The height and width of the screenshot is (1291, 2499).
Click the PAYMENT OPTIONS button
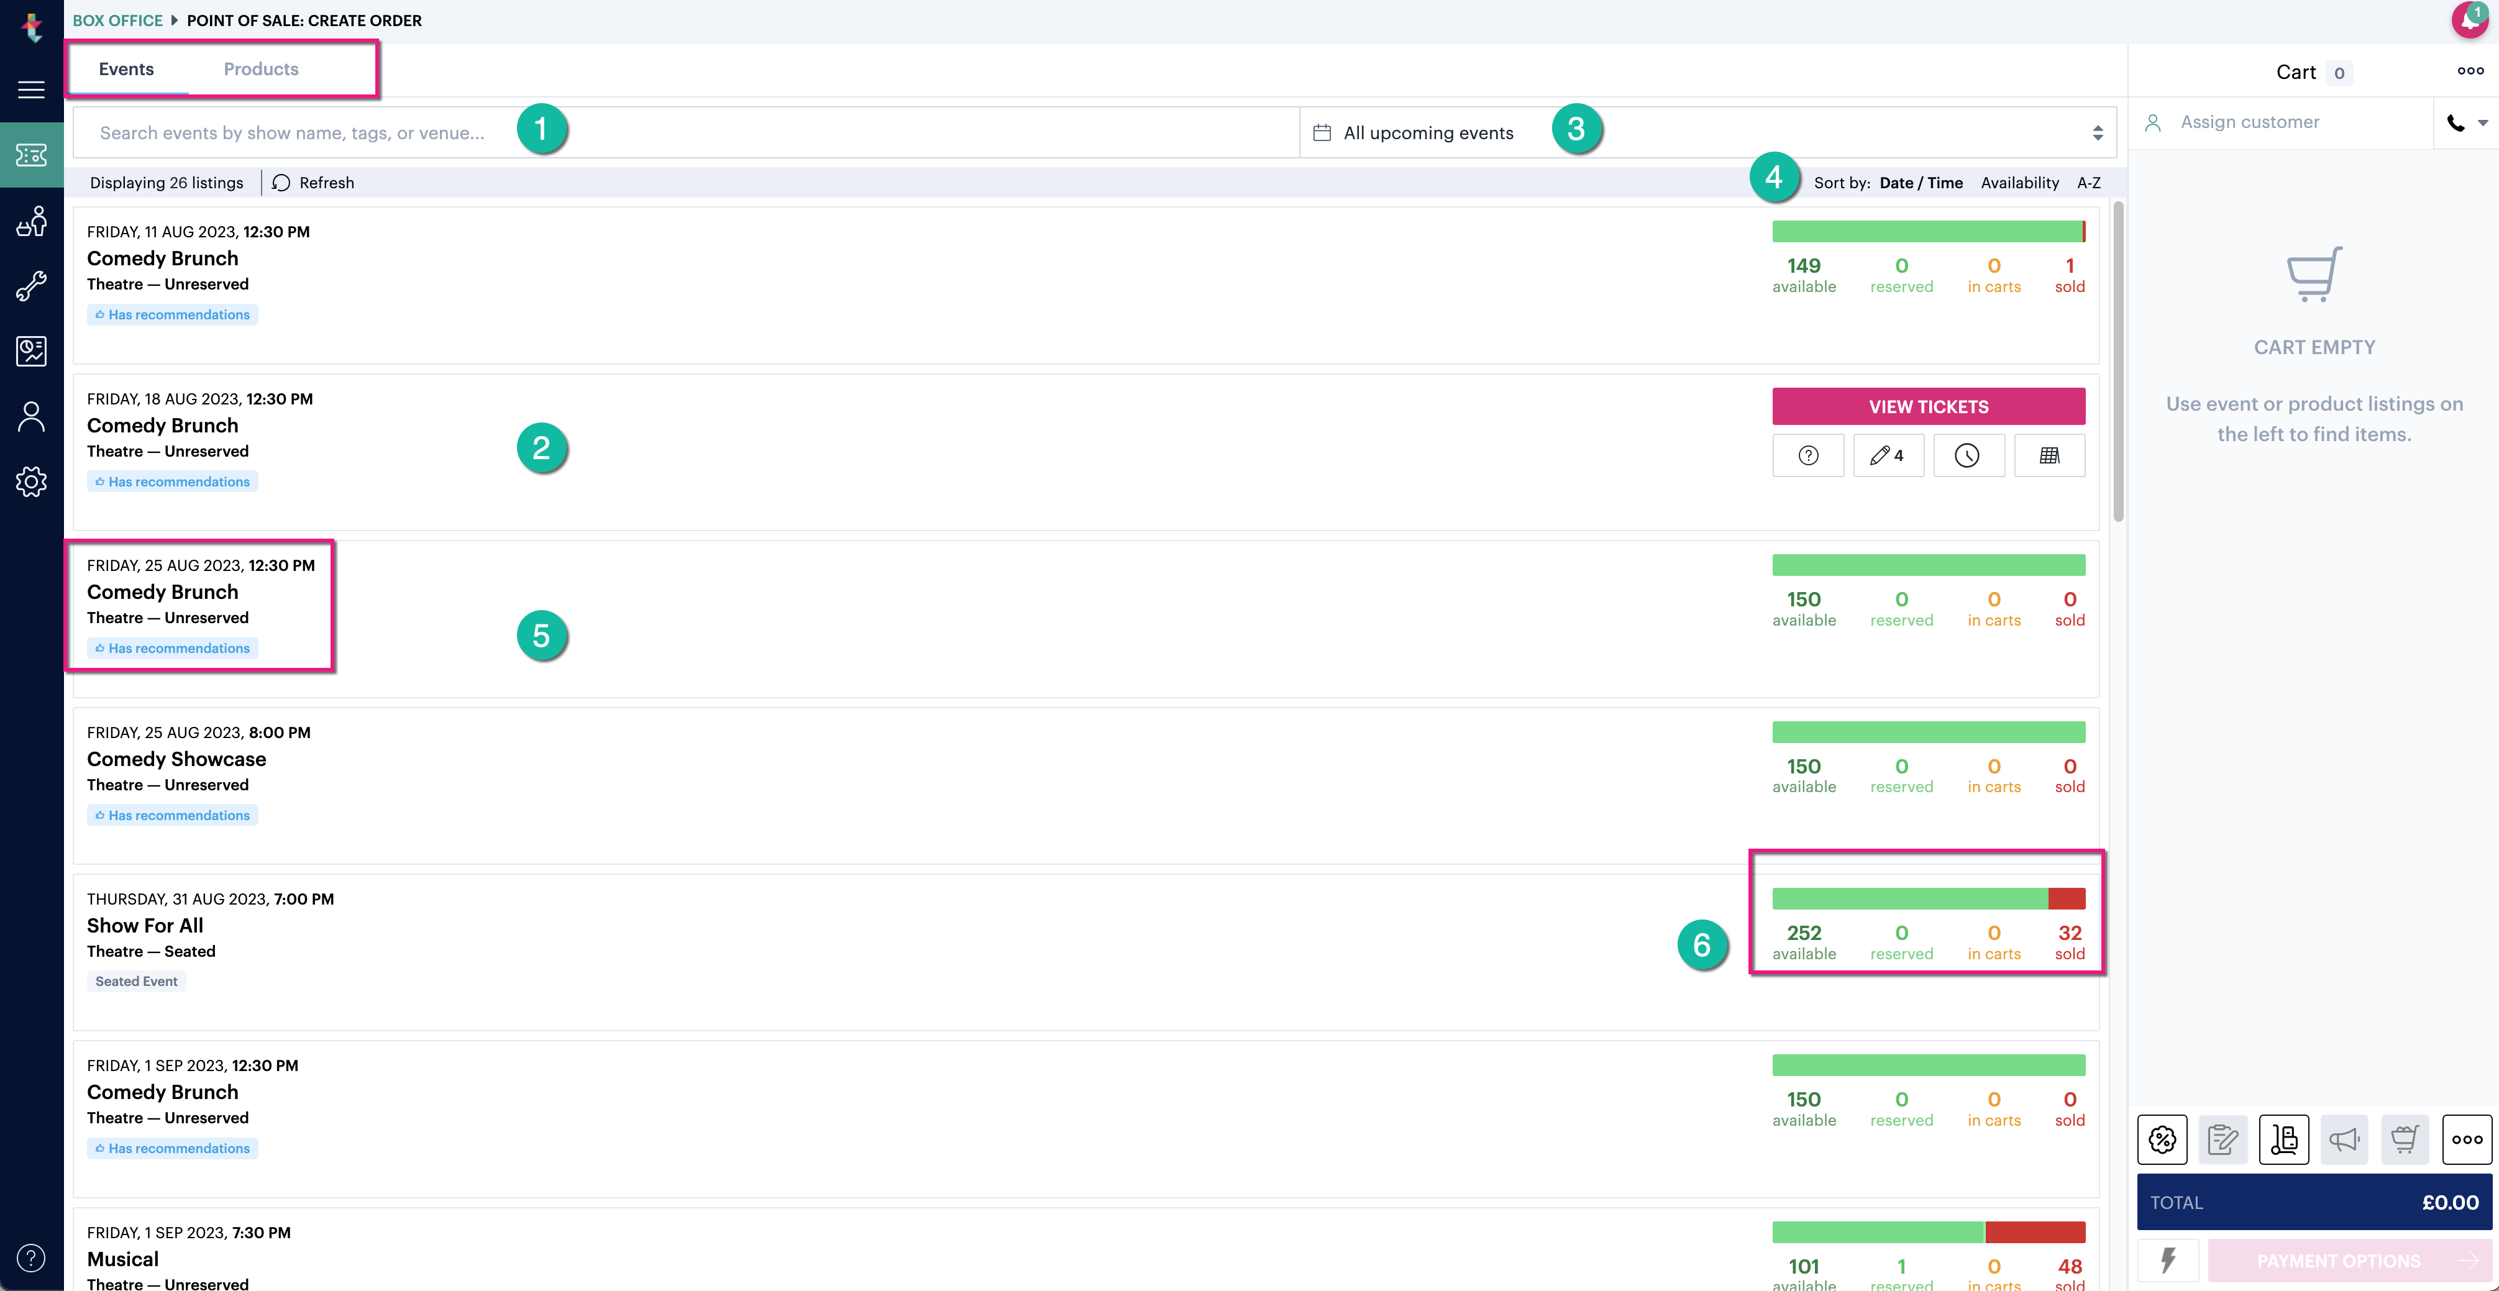tap(2350, 1260)
